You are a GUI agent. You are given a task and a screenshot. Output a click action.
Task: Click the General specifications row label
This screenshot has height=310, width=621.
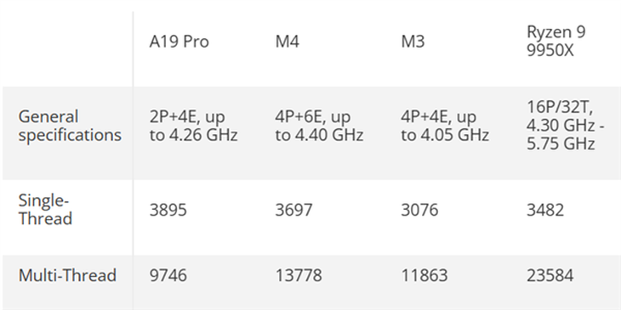click(x=70, y=126)
